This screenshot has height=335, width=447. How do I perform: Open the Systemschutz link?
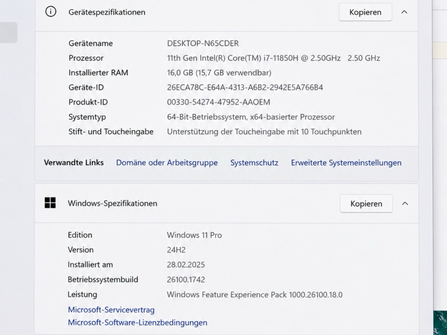pos(254,163)
